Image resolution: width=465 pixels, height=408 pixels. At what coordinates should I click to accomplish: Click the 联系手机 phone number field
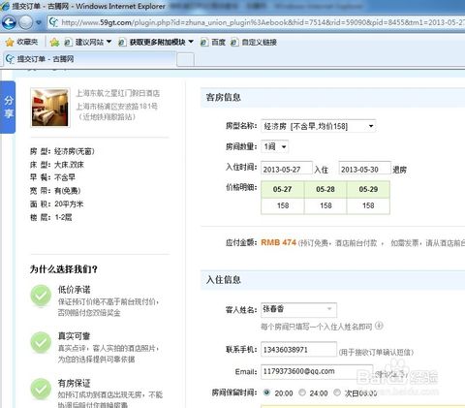coord(298,350)
